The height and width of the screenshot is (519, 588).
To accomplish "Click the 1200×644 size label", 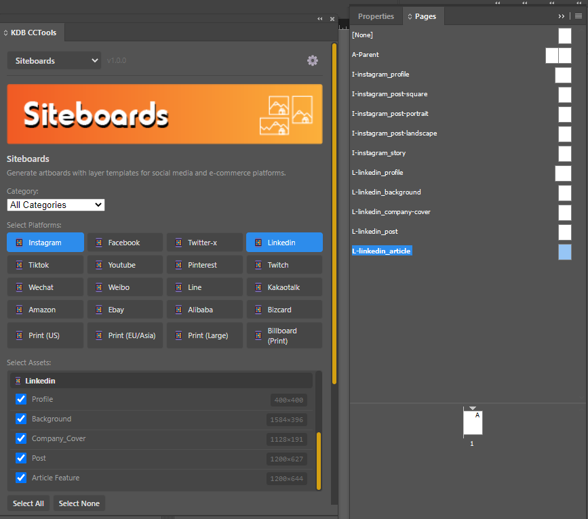I will (x=286, y=478).
